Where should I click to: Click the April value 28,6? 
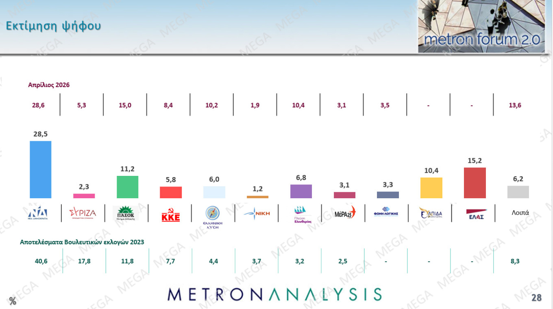coord(38,105)
